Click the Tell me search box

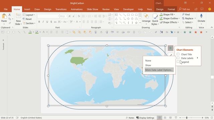click(184, 9)
